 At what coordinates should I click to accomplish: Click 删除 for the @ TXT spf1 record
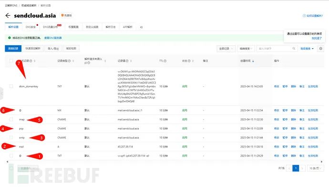293,156
